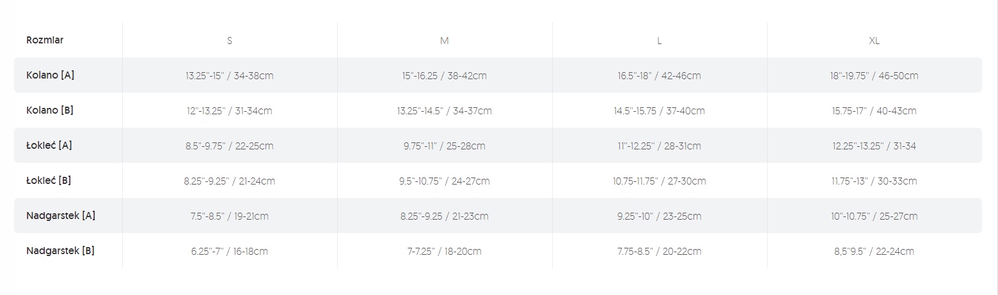Screen dimensions: 998x295
Task: Click the 18-20cm Nadgarstek [B] cell
Action: (x=445, y=252)
